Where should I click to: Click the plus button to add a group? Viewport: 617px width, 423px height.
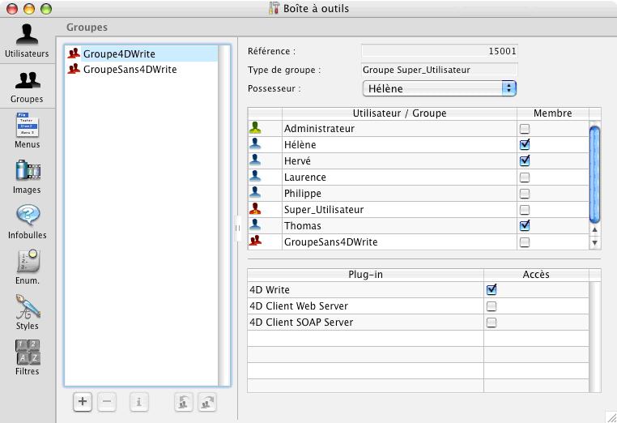pyautogui.click(x=82, y=401)
